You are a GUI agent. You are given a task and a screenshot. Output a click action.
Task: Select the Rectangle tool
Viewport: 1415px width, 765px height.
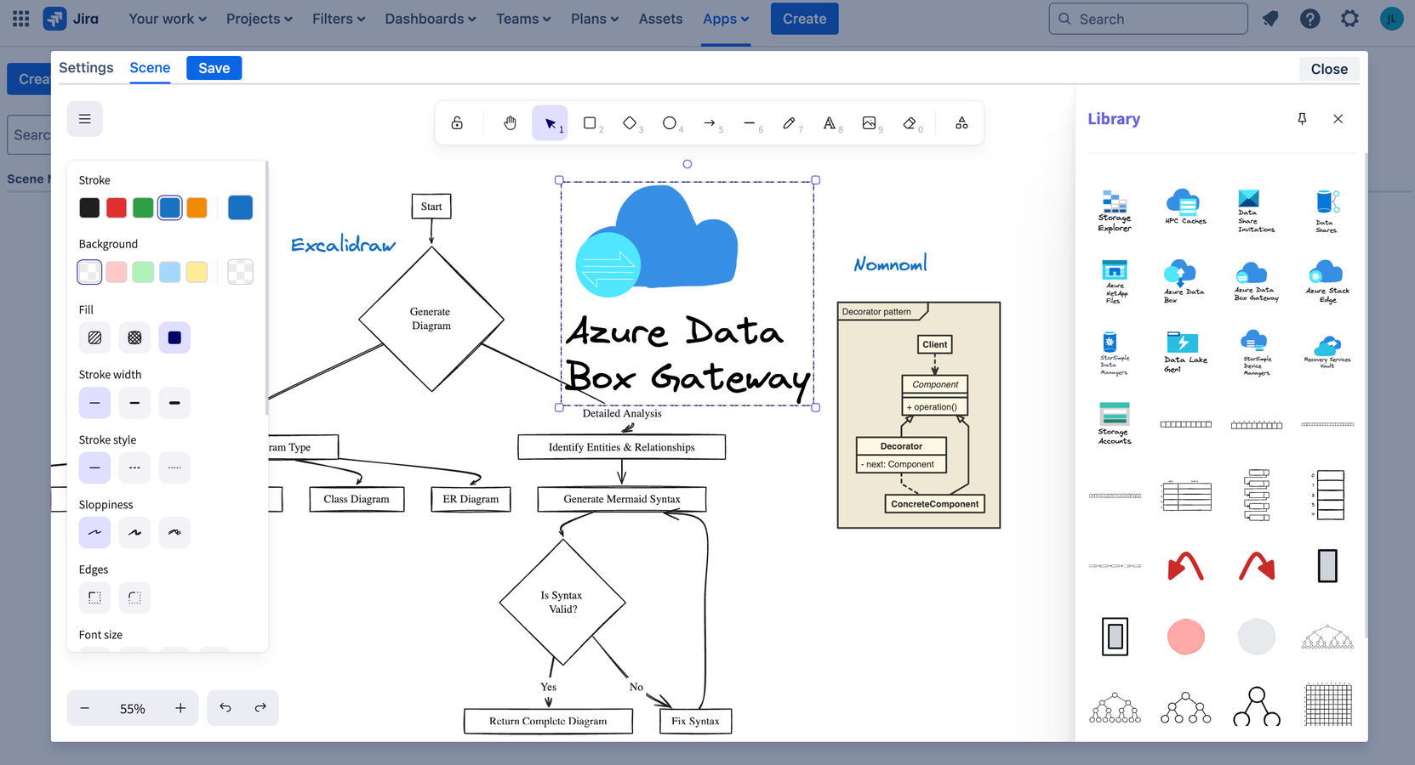pyautogui.click(x=590, y=123)
